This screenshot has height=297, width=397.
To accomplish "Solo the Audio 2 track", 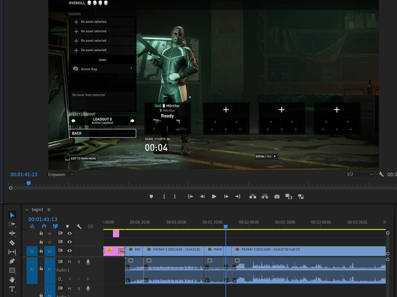I will 79,289.
